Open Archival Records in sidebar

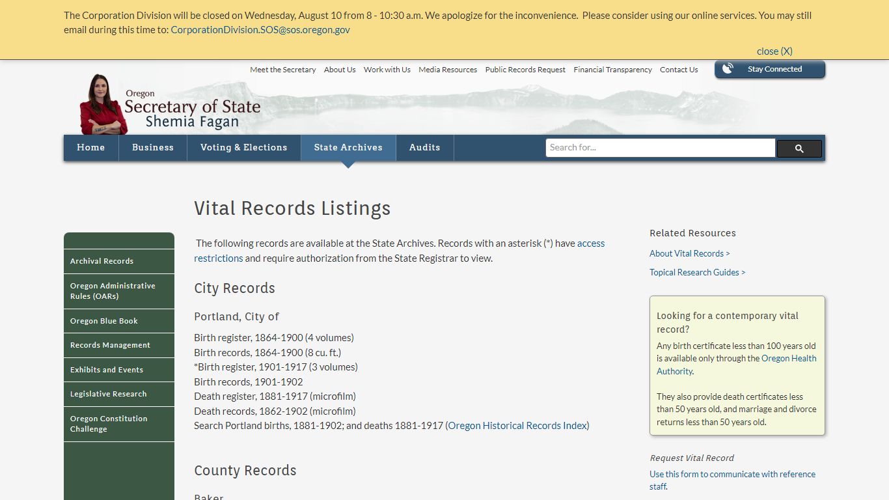[x=119, y=261]
